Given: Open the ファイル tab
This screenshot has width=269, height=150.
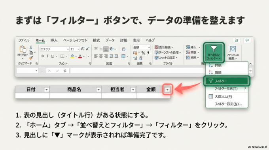Looking at the screenshot, I should [x=24, y=40].
